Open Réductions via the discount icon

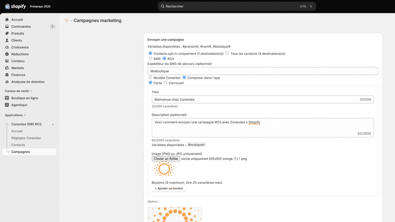tap(7, 54)
